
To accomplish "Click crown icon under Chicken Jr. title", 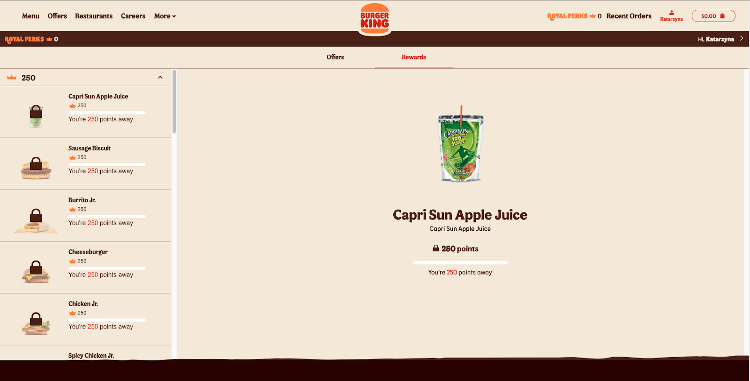I will [x=72, y=313].
